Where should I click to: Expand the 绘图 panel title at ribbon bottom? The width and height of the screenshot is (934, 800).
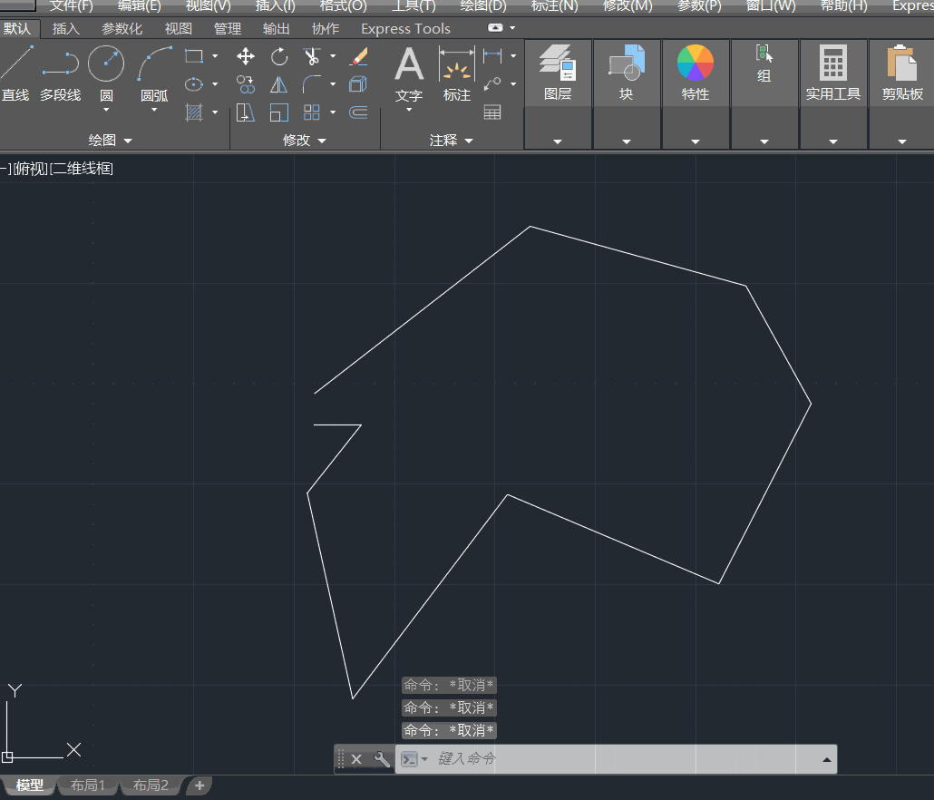110,141
